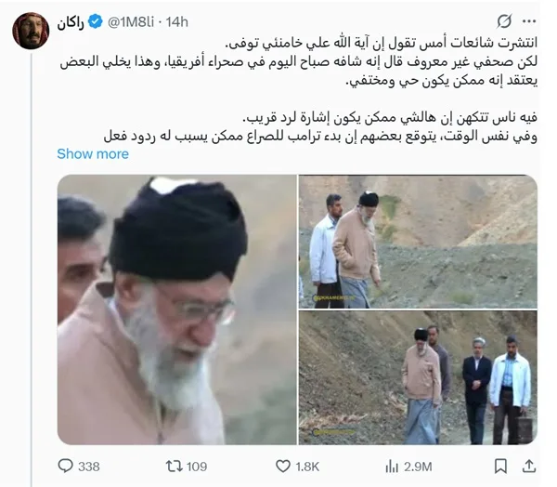Open the reply icon with 338 comments

click(x=65, y=466)
